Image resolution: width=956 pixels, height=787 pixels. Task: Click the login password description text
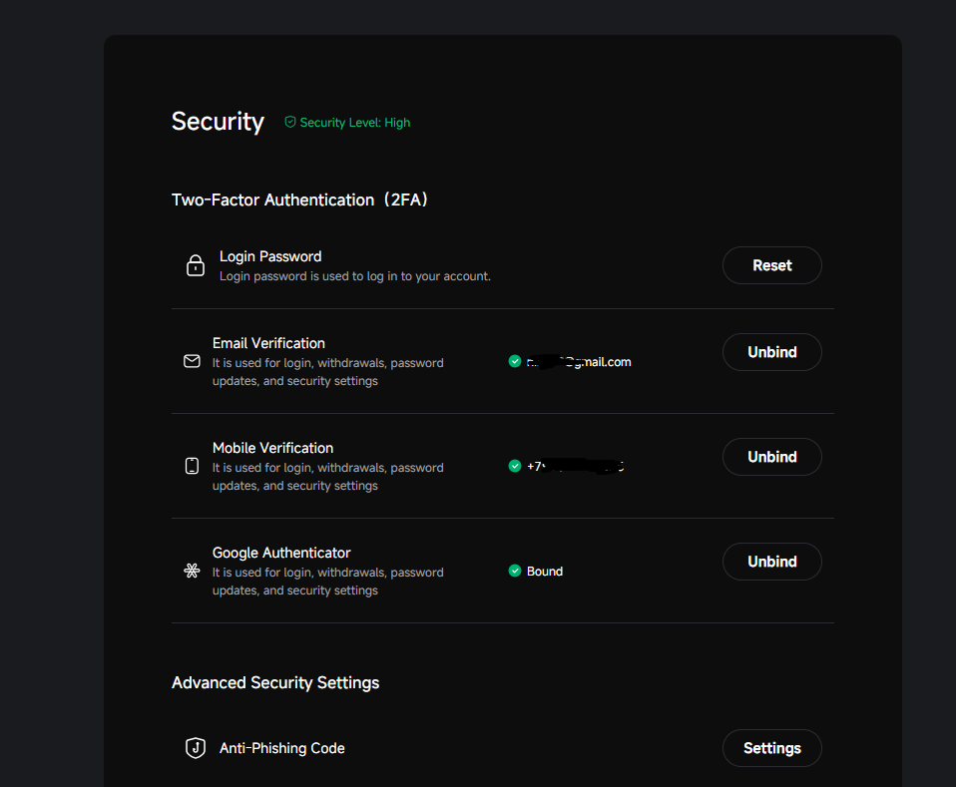pos(355,276)
